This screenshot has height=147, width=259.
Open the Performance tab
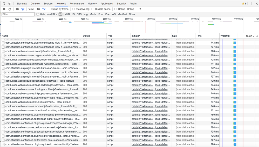77,4
